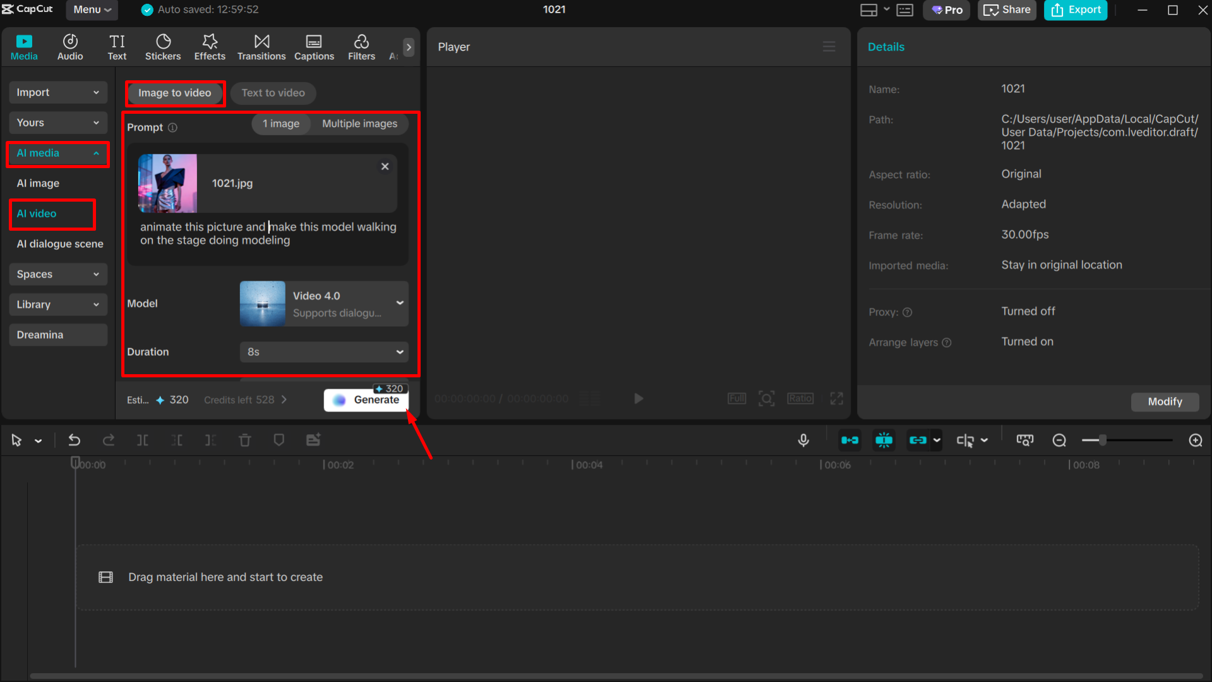Start a voiceover recording with the microphone icon
Screen dimensions: 1212x682
[x=803, y=440]
